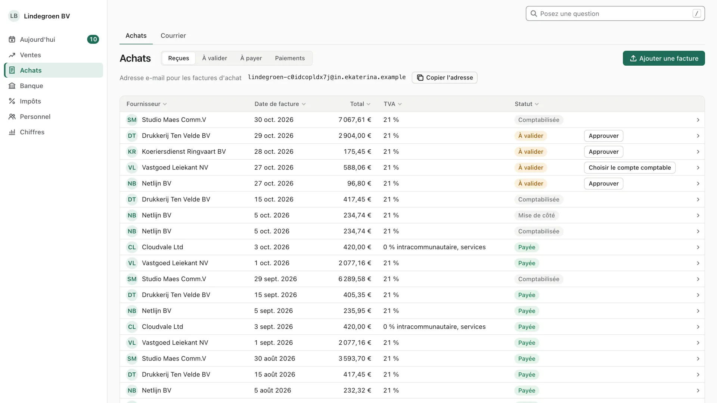Copy the purchase invoice email address

[444, 78]
